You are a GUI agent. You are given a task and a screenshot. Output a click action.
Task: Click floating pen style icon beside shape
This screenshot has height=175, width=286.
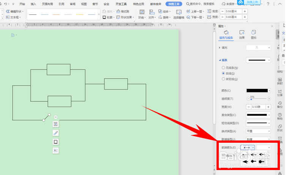(55, 133)
